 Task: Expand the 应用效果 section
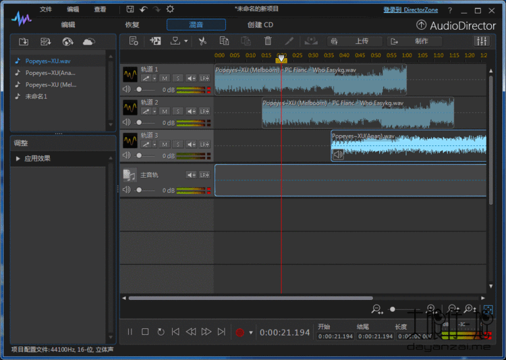coord(18,158)
